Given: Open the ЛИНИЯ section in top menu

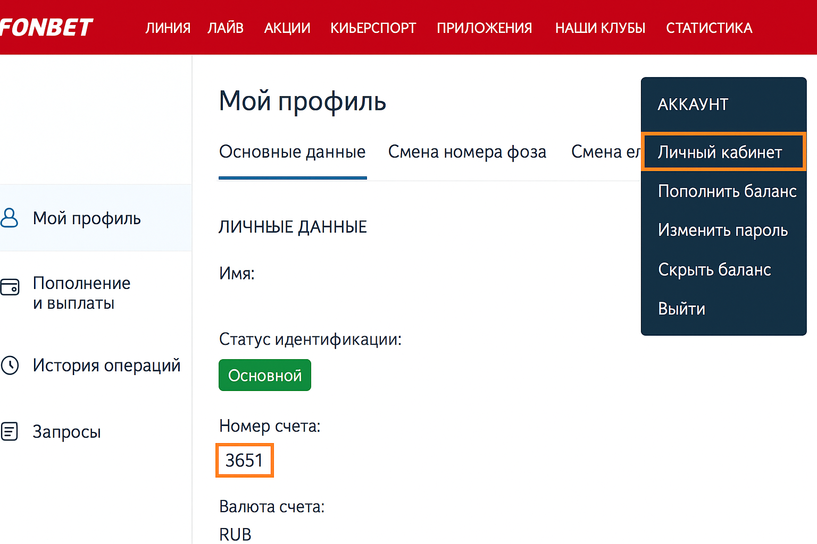Looking at the screenshot, I should [x=168, y=28].
